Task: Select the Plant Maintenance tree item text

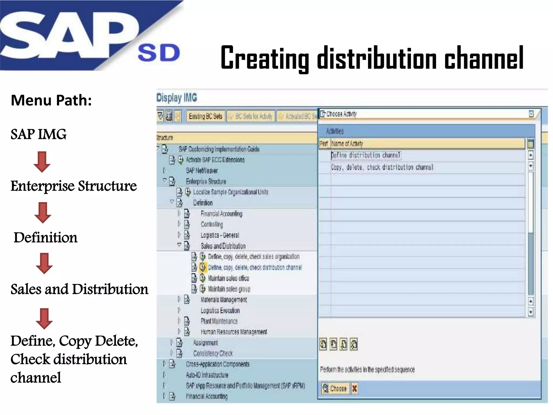Action: coord(219,321)
